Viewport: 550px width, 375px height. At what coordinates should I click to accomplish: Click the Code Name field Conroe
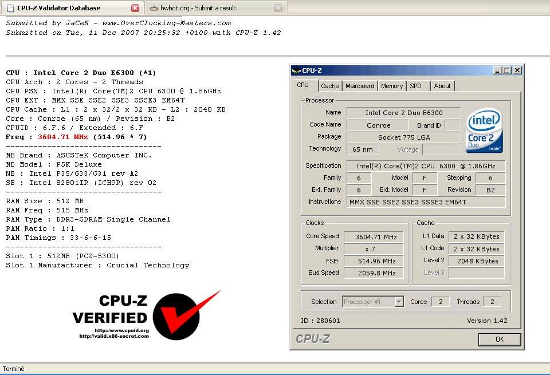(378, 125)
